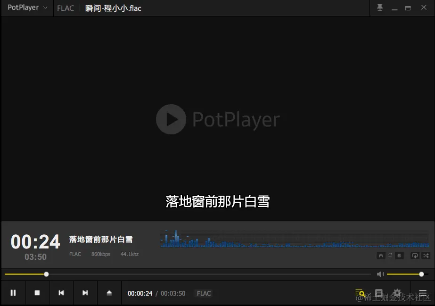The image size is (435, 306).
Task: Click the blue audio spectrum visualizer
Action: click(295, 239)
